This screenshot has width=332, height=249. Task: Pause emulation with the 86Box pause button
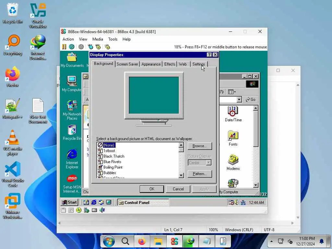[x=64, y=47]
